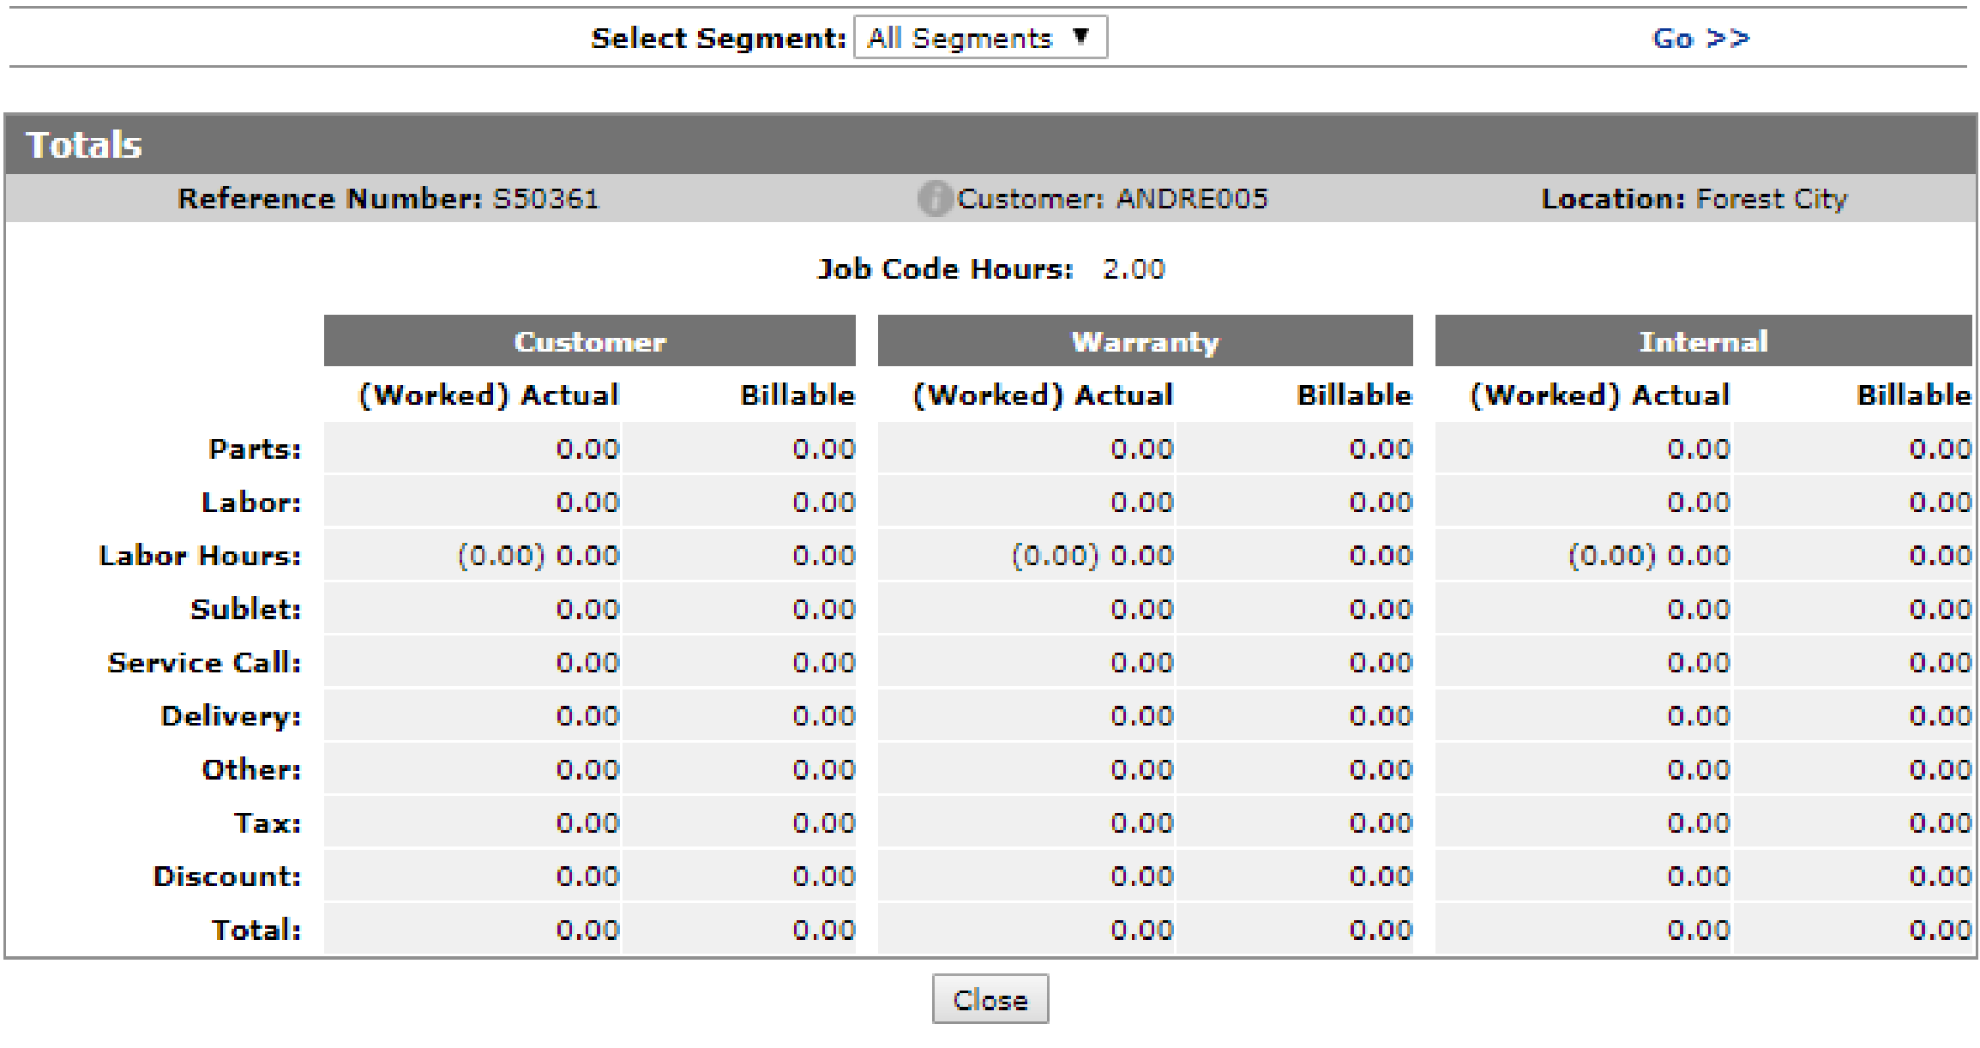
Task: Click Job Code Hours value 2.00
Action: (x=1134, y=269)
